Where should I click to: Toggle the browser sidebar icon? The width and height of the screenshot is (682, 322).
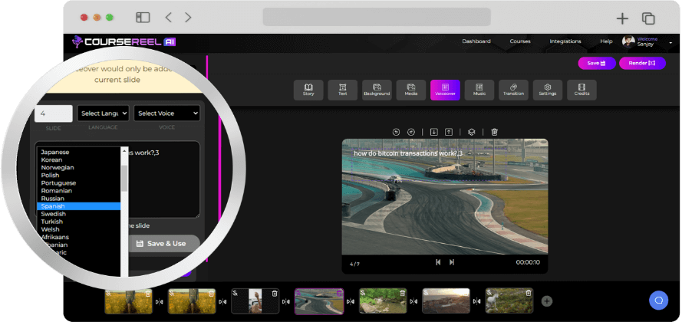[x=143, y=18]
